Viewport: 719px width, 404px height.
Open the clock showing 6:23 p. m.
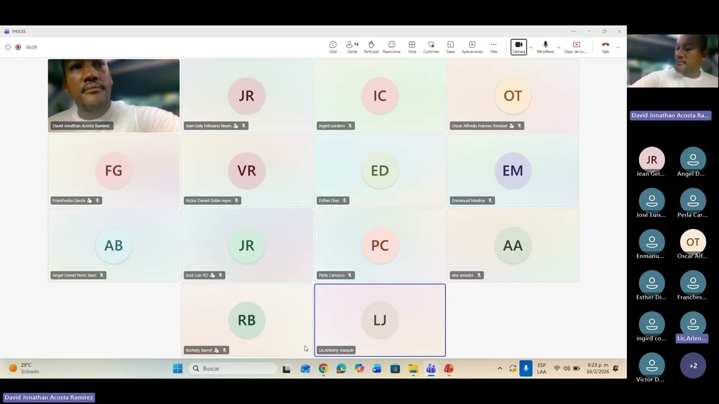(x=598, y=368)
